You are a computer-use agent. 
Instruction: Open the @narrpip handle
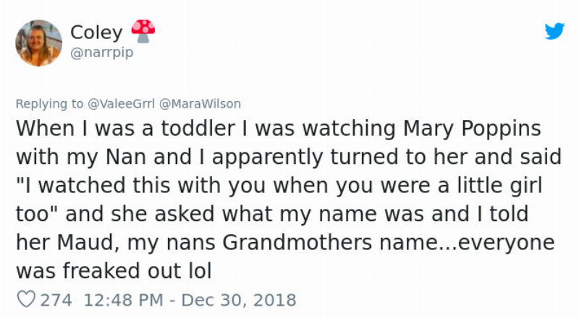pos(101,52)
